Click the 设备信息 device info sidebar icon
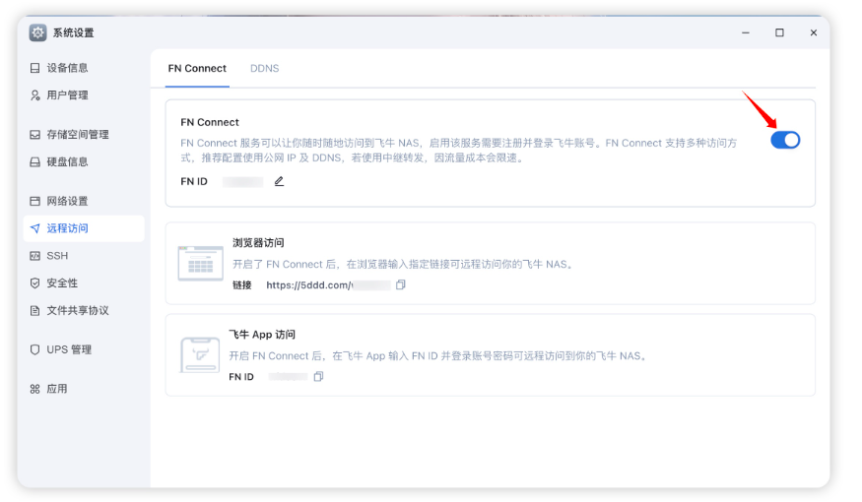The width and height of the screenshot is (862, 502). 35,68
